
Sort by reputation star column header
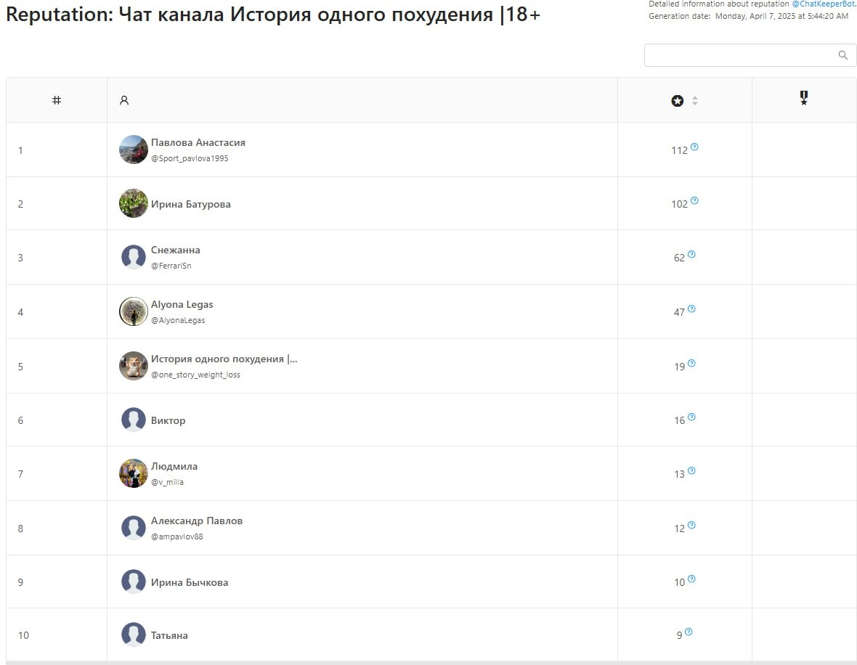tap(677, 100)
